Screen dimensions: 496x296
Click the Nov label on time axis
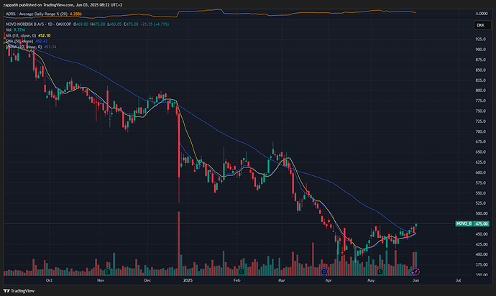coord(101,280)
